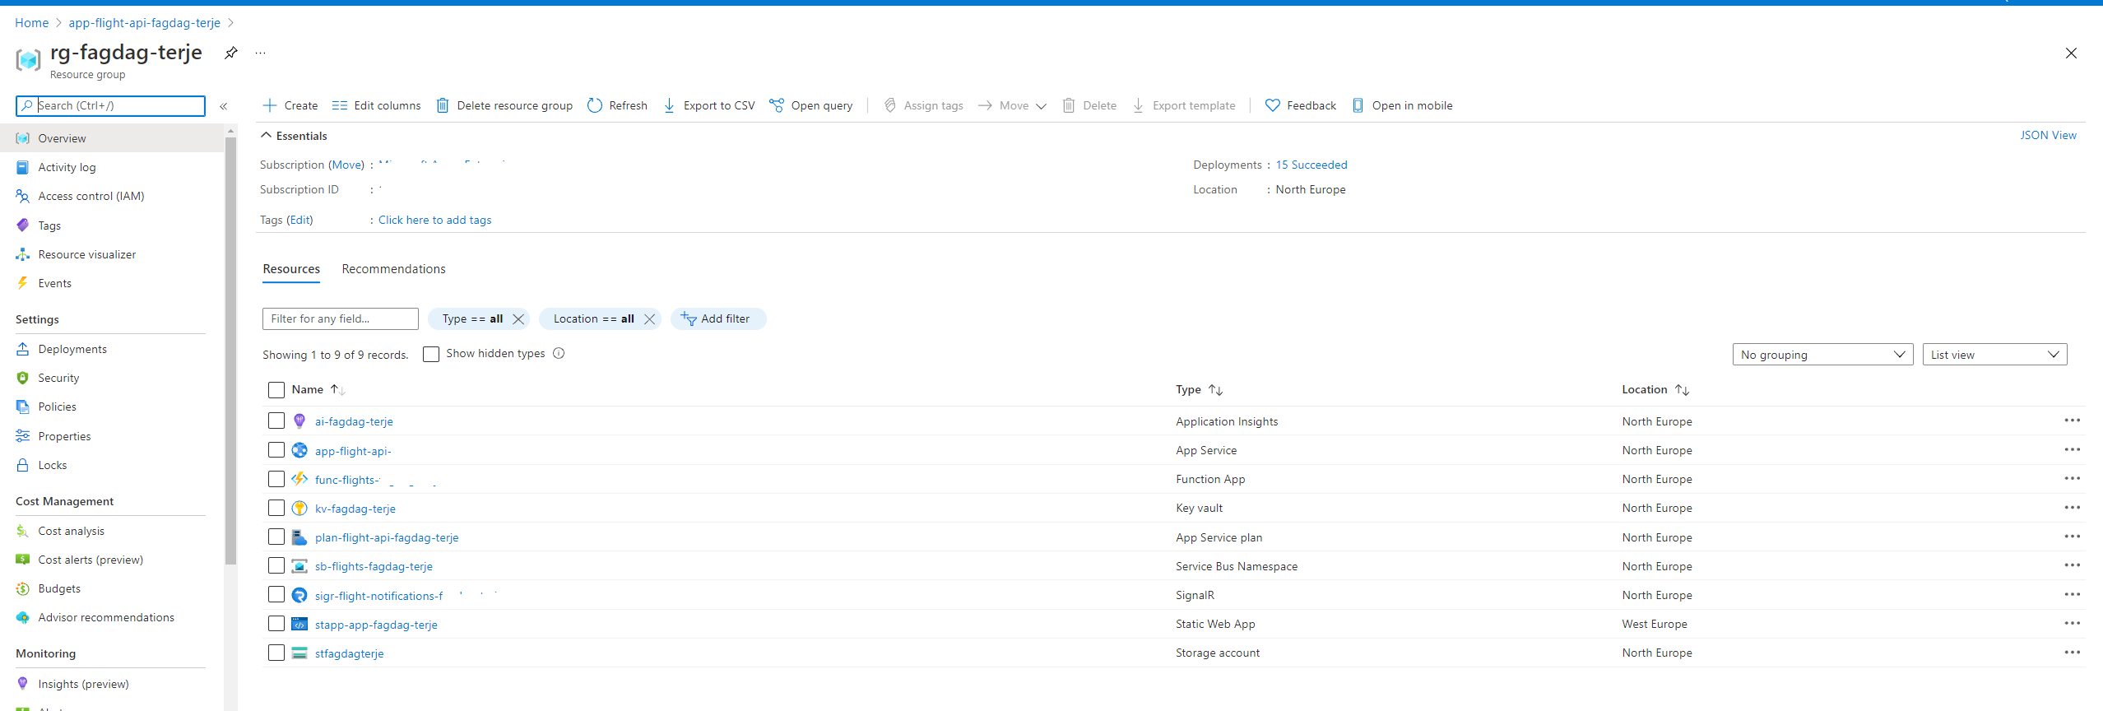Check the app-flight-api row checkbox
2103x711 pixels.
click(276, 450)
